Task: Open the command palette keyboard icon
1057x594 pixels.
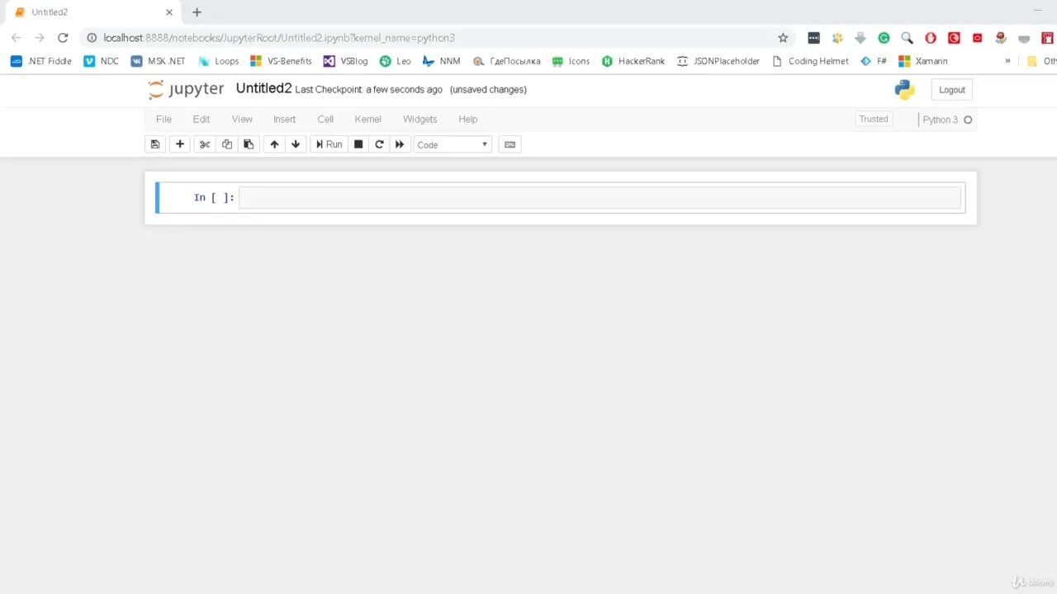Action: click(x=510, y=144)
